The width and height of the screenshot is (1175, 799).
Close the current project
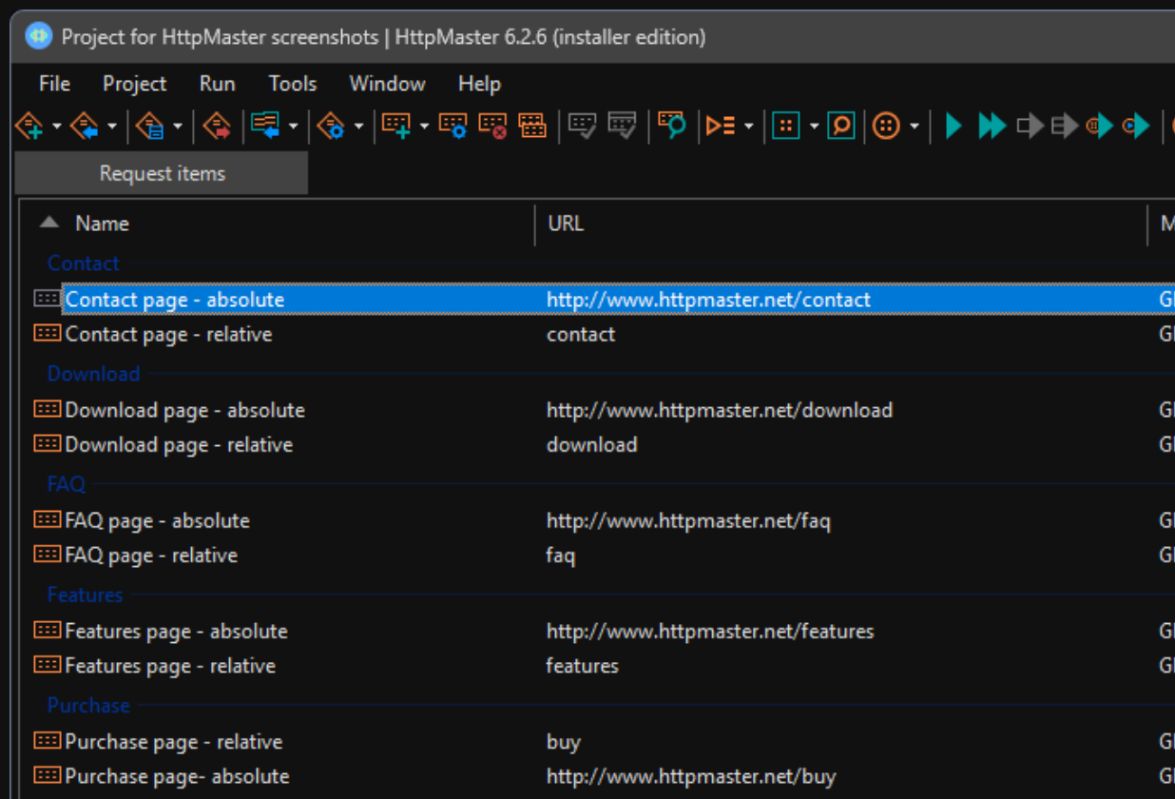pos(217,125)
